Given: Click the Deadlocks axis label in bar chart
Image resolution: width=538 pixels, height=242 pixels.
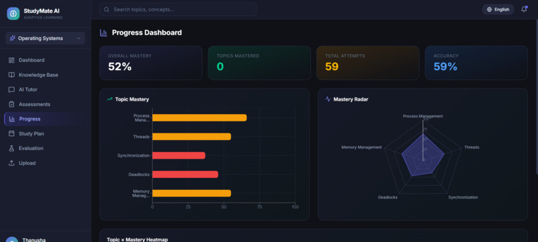Looking at the screenshot, I should click(139, 175).
